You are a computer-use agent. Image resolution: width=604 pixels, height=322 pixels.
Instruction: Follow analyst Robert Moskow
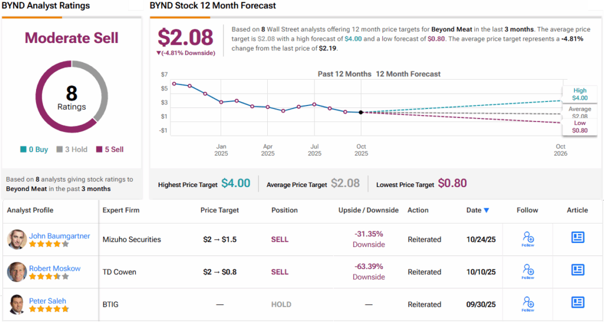[x=528, y=271]
